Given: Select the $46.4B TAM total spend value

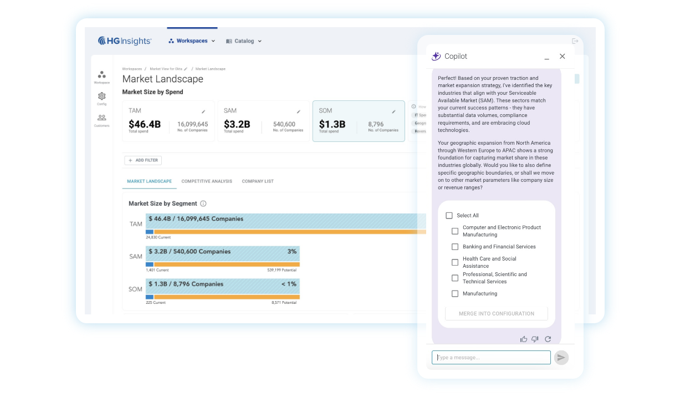Looking at the screenshot, I should (x=145, y=124).
